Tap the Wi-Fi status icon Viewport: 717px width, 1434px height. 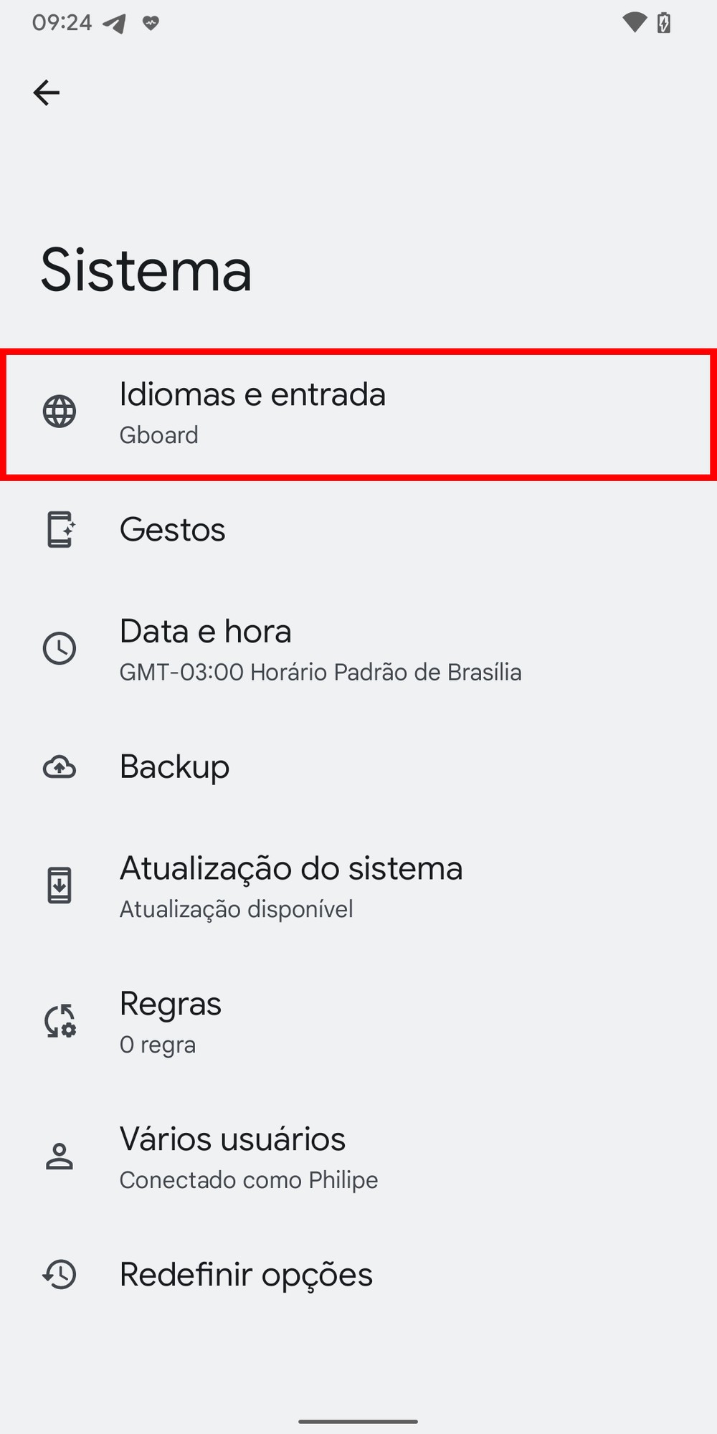[635, 22]
